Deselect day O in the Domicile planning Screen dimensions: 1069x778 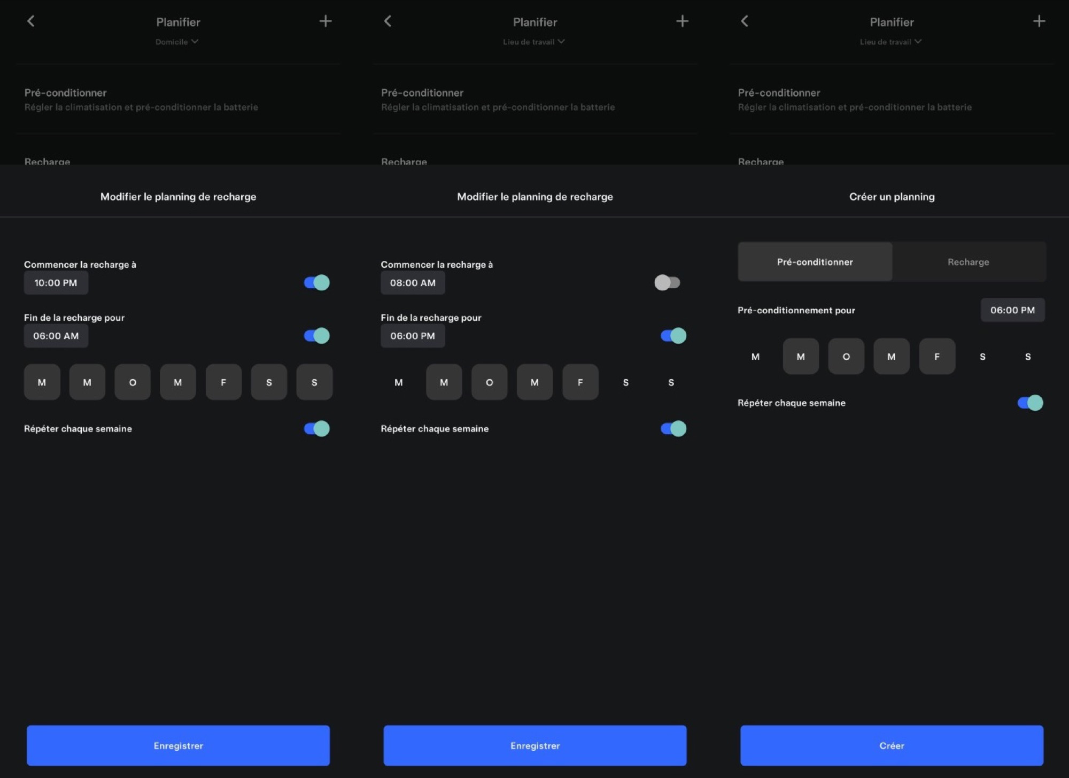click(x=133, y=382)
